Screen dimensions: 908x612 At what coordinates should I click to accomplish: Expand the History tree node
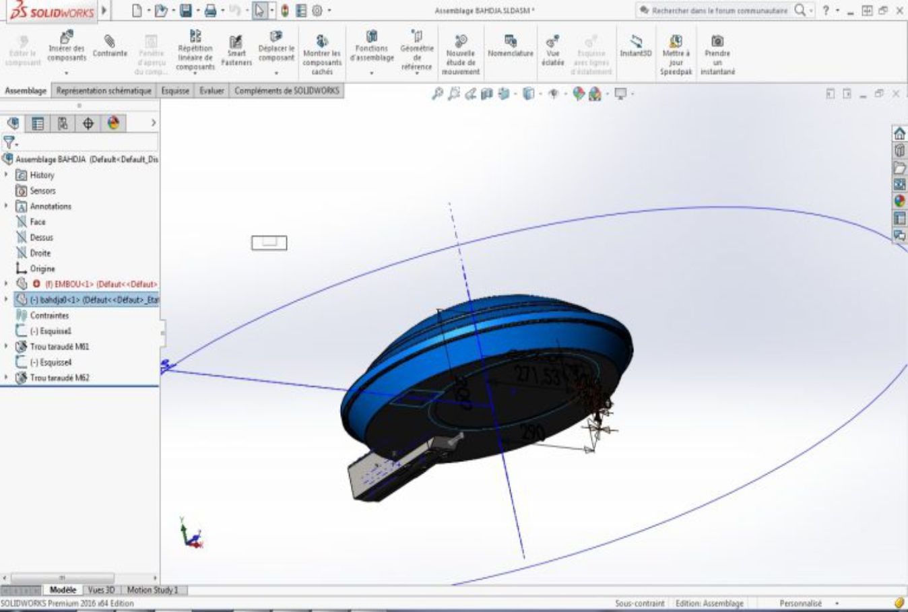tap(7, 175)
